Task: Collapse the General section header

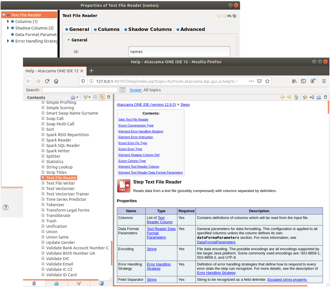Action: (x=69, y=40)
